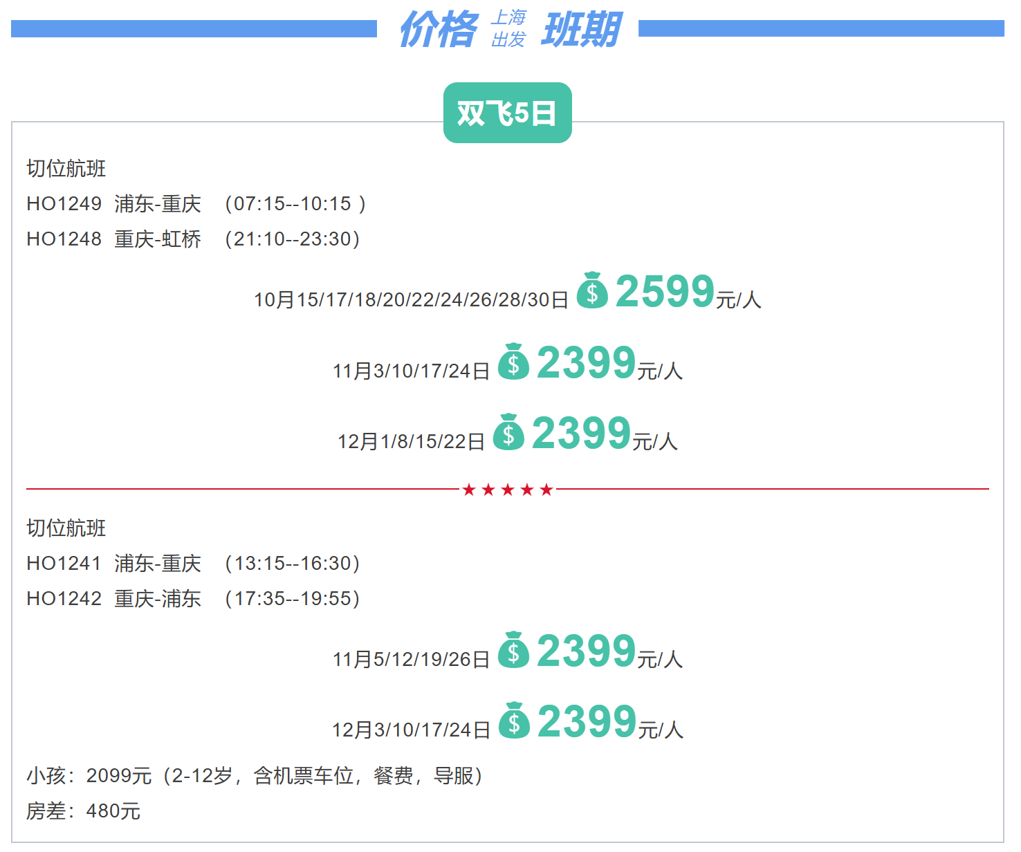1021x852 pixels.
Task: Click money bag icon after 11月5/12/19/26日
Action: pyautogui.click(x=513, y=650)
